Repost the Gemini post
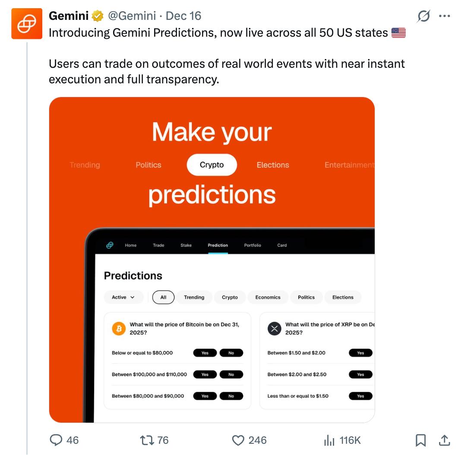Screen dimensions: 461x455 point(147,440)
